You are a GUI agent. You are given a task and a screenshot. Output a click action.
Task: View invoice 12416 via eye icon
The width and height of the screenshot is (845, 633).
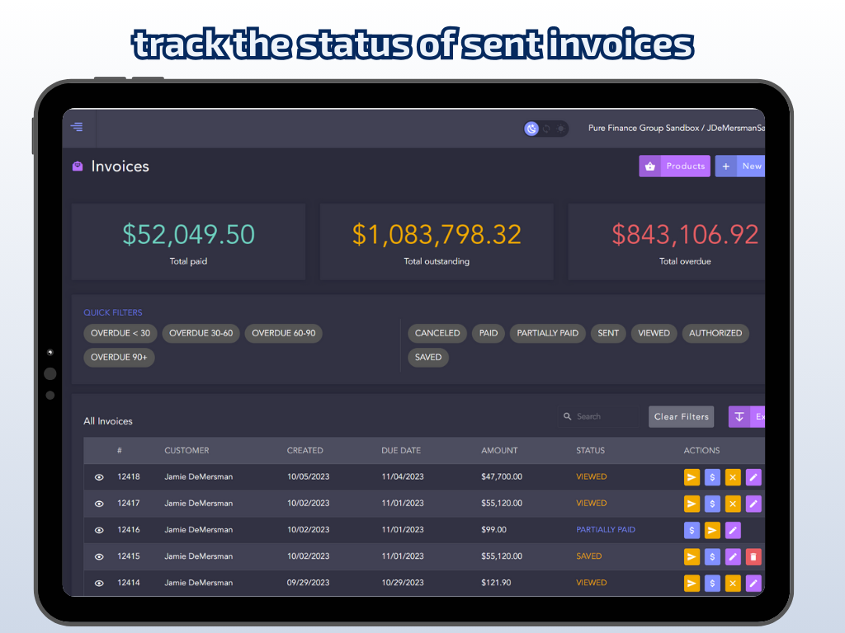point(99,530)
